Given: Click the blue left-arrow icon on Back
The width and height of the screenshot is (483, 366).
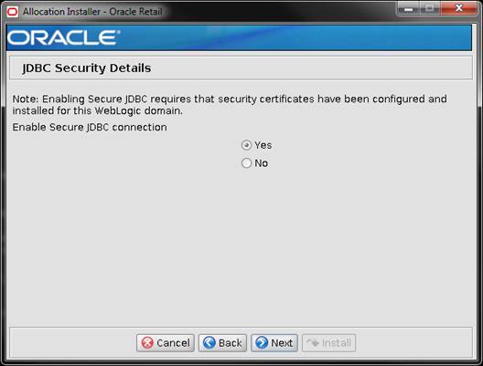Looking at the screenshot, I should 209,342.
